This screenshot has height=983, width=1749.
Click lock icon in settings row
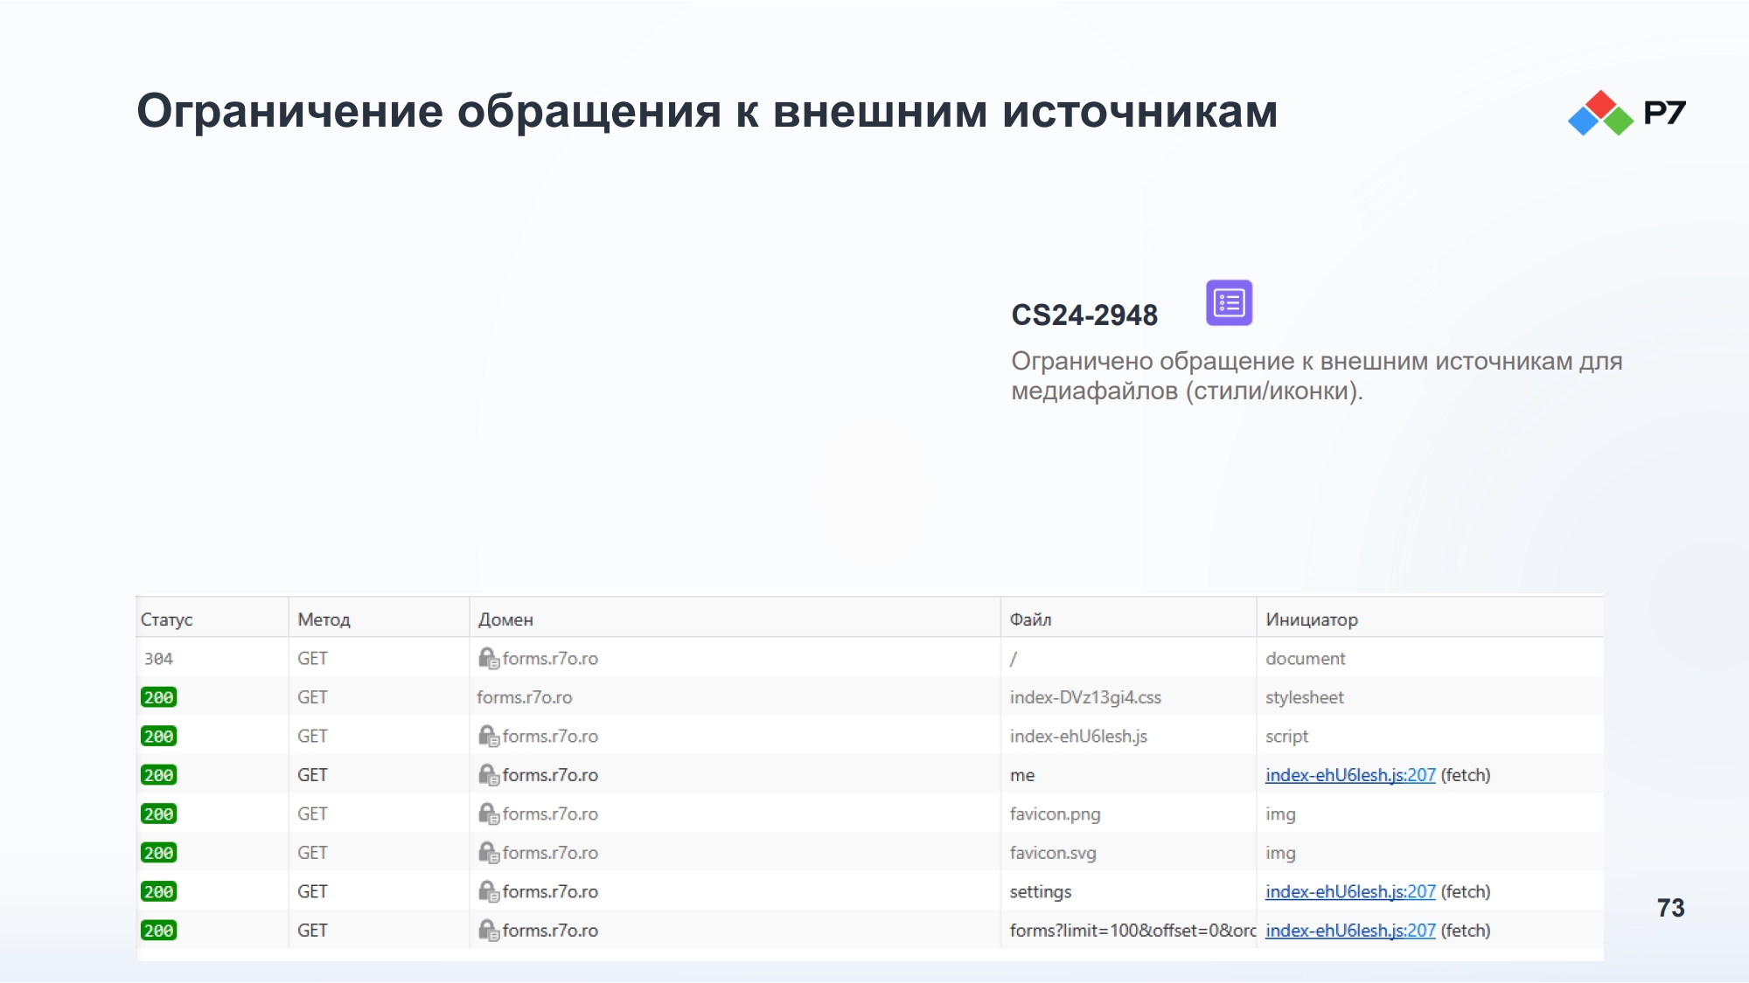coord(488,891)
